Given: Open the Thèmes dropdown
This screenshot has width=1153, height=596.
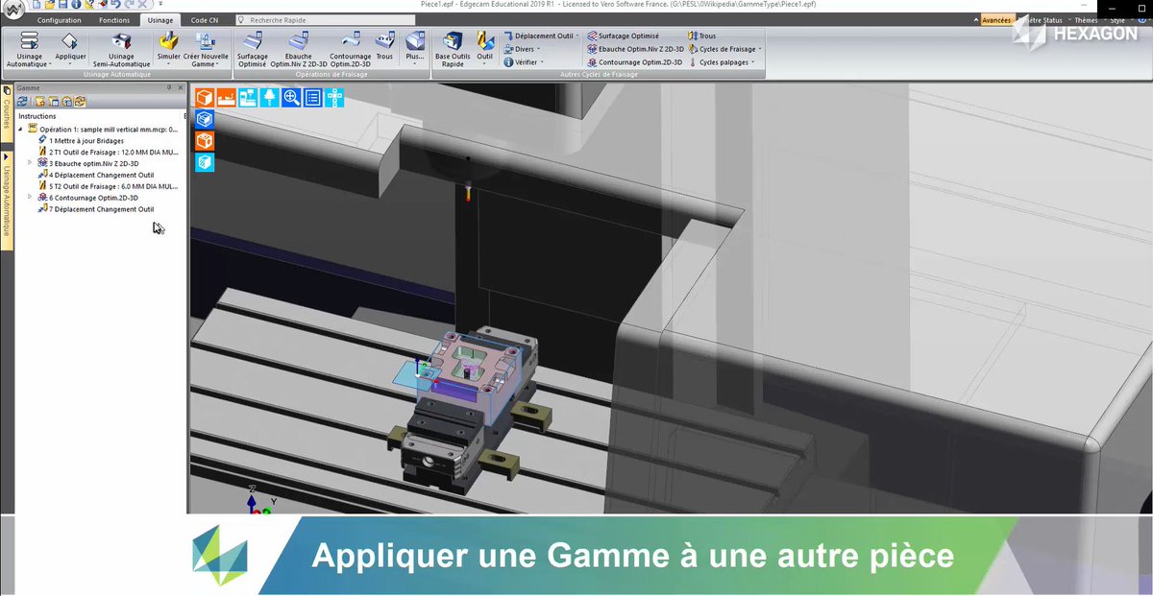Looking at the screenshot, I should pyautogui.click(x=1088, y=19).
